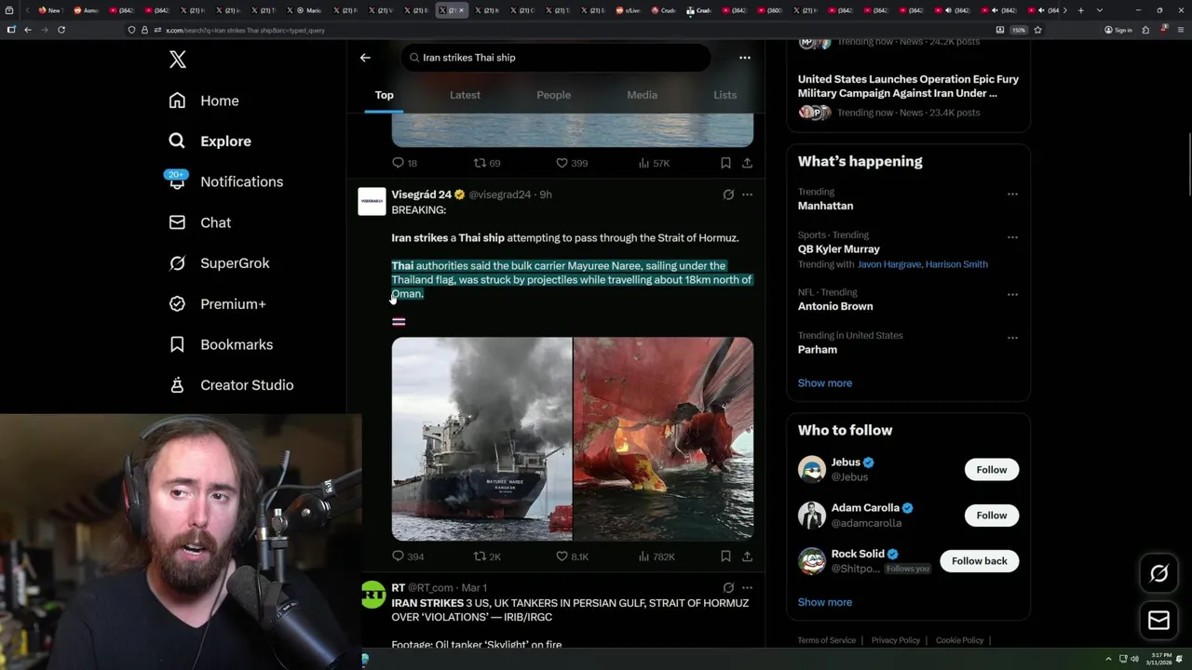Click back arrow beside search box
Image resolution: width=1192 pixels, height=670 pixels.
365,58
